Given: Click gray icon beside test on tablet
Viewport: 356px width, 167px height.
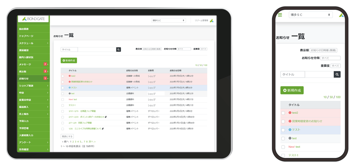Looking at the screenshot, I should tap(69, 93).
